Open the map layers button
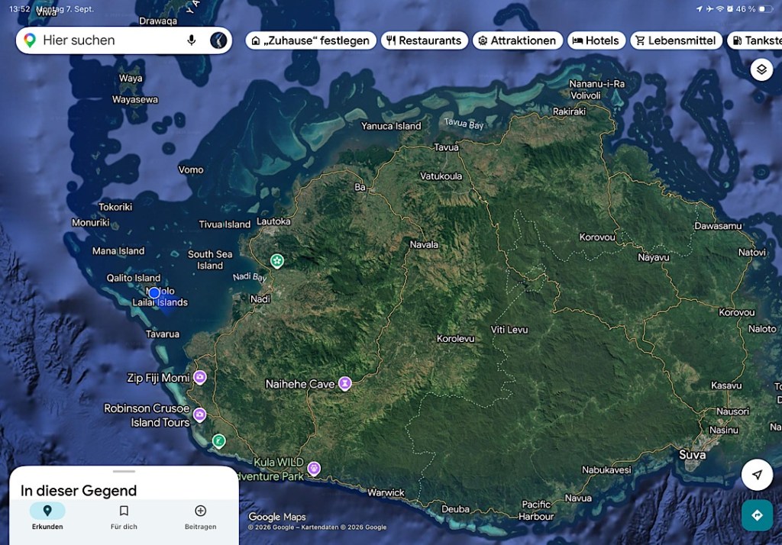The height and width of the screenshot is (545, 782). tap(761, 69)
